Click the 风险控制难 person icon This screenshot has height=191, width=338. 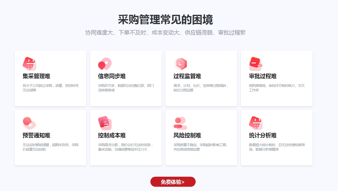tap(180, 123)
